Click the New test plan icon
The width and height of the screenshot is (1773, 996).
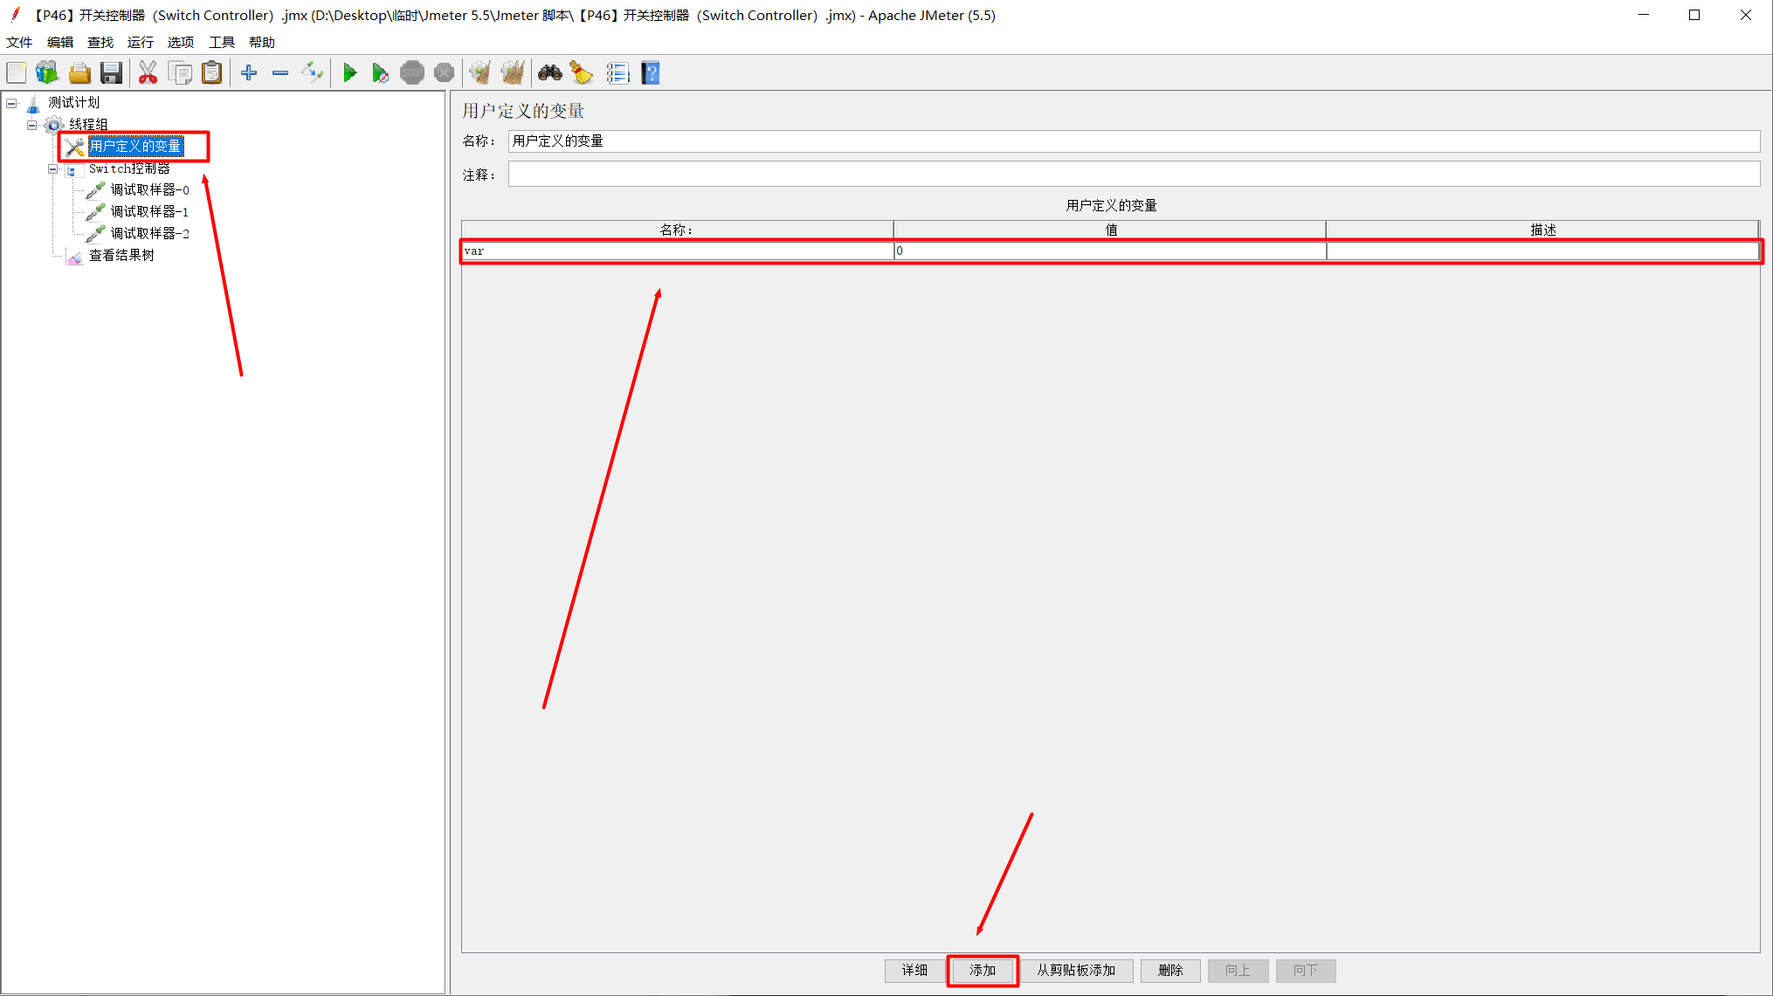(x=17, y=73)
